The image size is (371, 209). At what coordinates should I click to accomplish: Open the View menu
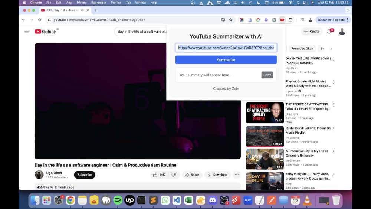click(69, 3)
